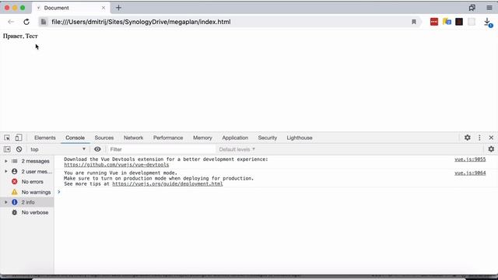This screenshot has width=498, height=280.
Task: Open console settings gear on filter row
Action: point(491,149)
